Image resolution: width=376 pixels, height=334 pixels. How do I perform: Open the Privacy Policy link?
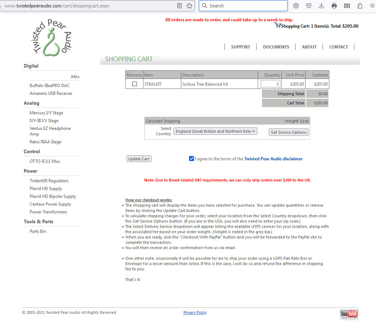(195, 312)
